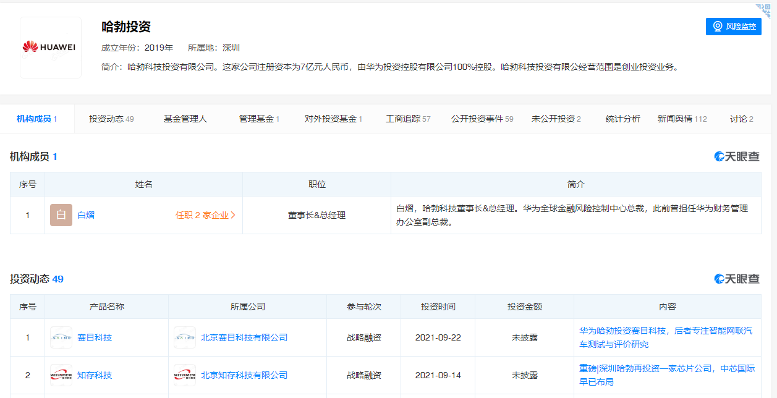Click the 所属地: 深圳 text
777x398 pixels.
pos(214,48)
